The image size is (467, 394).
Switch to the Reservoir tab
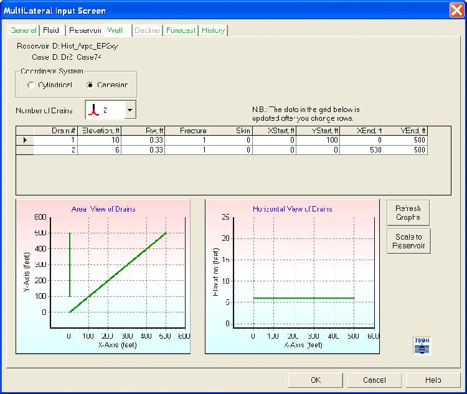click(85, 30)
